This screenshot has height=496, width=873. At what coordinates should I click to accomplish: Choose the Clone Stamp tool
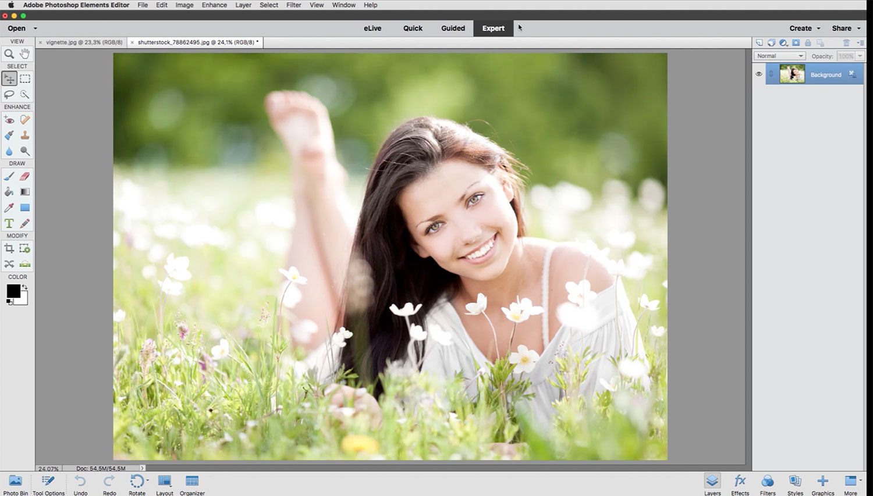24,135
